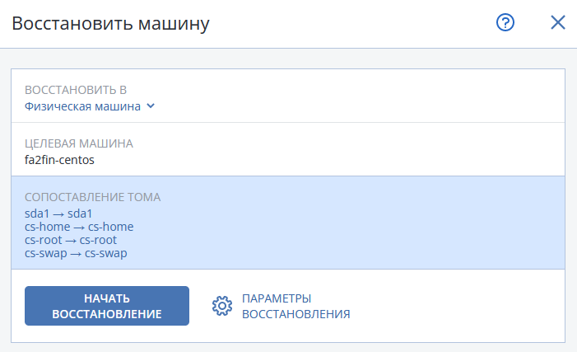Expand the chevron next to Физическая машина

[x=151, y=106]
